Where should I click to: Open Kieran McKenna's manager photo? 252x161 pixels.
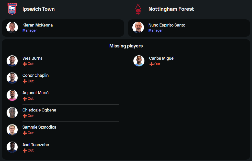12,27
